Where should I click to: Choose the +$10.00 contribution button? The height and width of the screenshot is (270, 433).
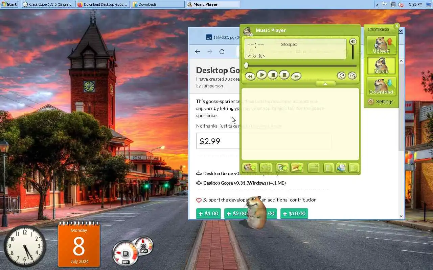pos(294,213)
